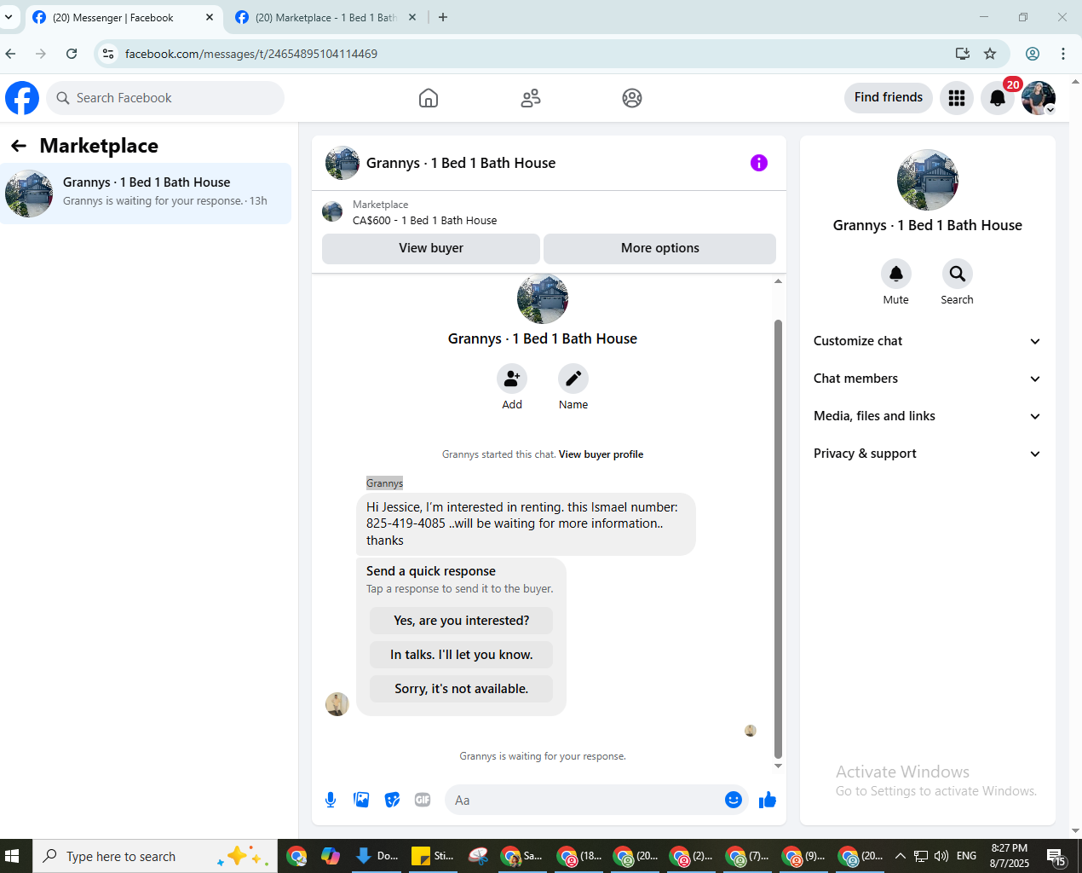Open the Windows Start menu

click(12, 856)
